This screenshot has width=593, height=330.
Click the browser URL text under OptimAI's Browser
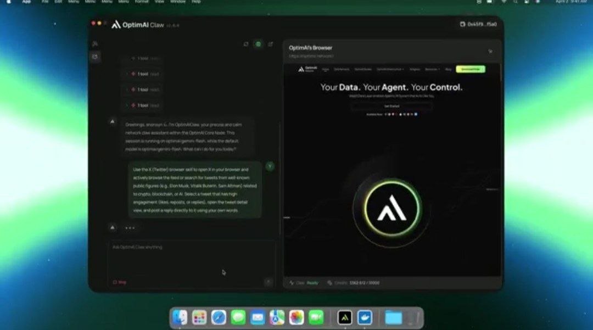pyautogui.click(x=311, y=56)
